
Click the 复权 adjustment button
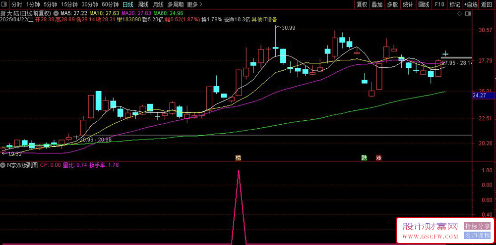(x=362, y=4)
